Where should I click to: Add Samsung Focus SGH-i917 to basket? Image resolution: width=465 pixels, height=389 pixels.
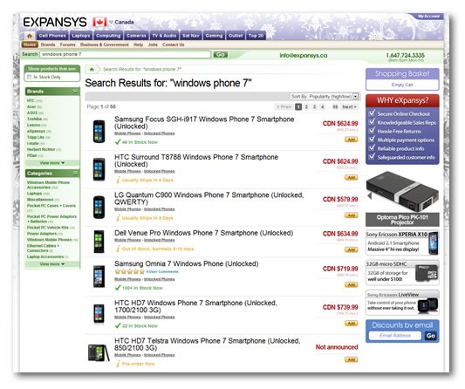351,140
